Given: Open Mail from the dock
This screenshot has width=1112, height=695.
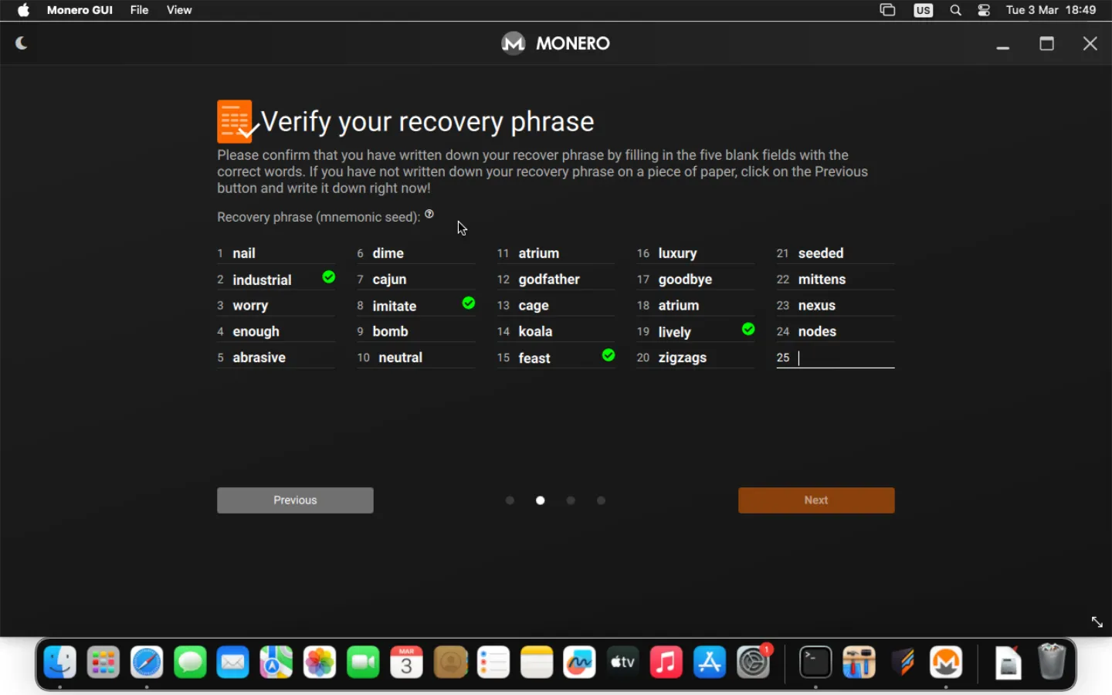Looking at the screenshot, I should (x=233, y=663).
